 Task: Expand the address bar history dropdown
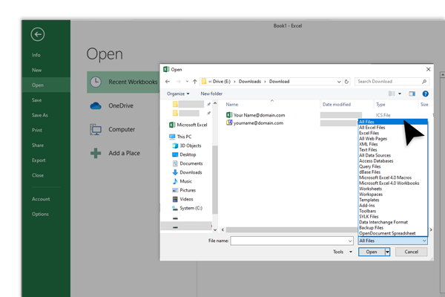coord(339,82)
